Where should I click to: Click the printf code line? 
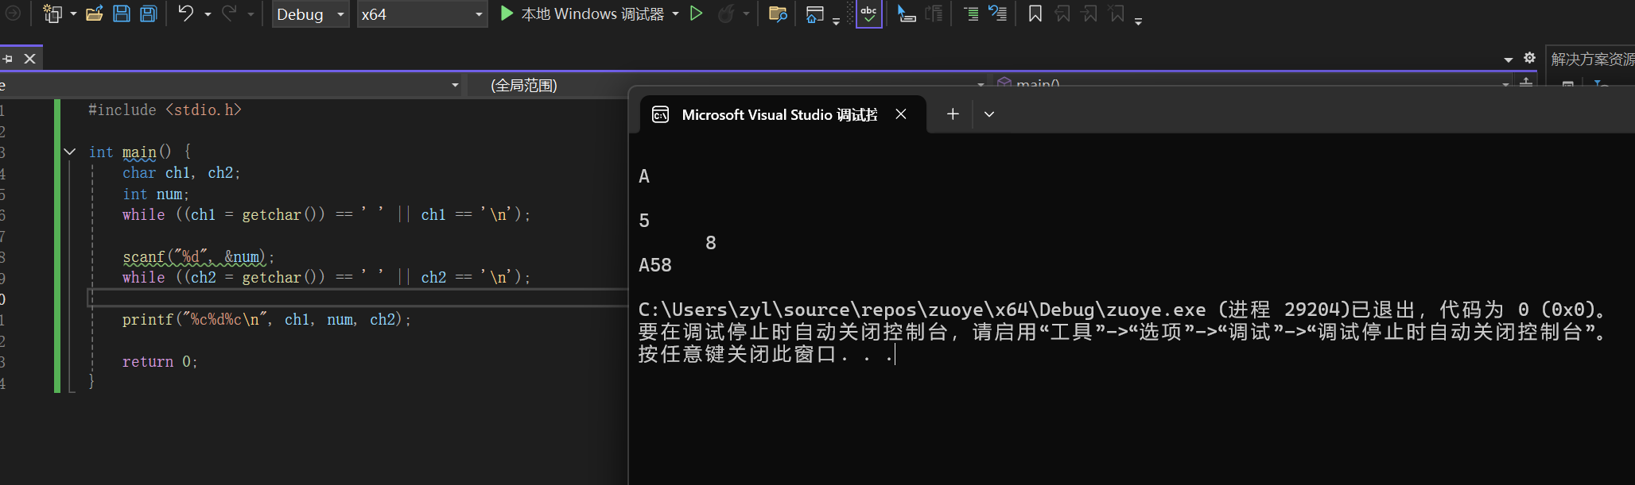[x=266, y=320]
